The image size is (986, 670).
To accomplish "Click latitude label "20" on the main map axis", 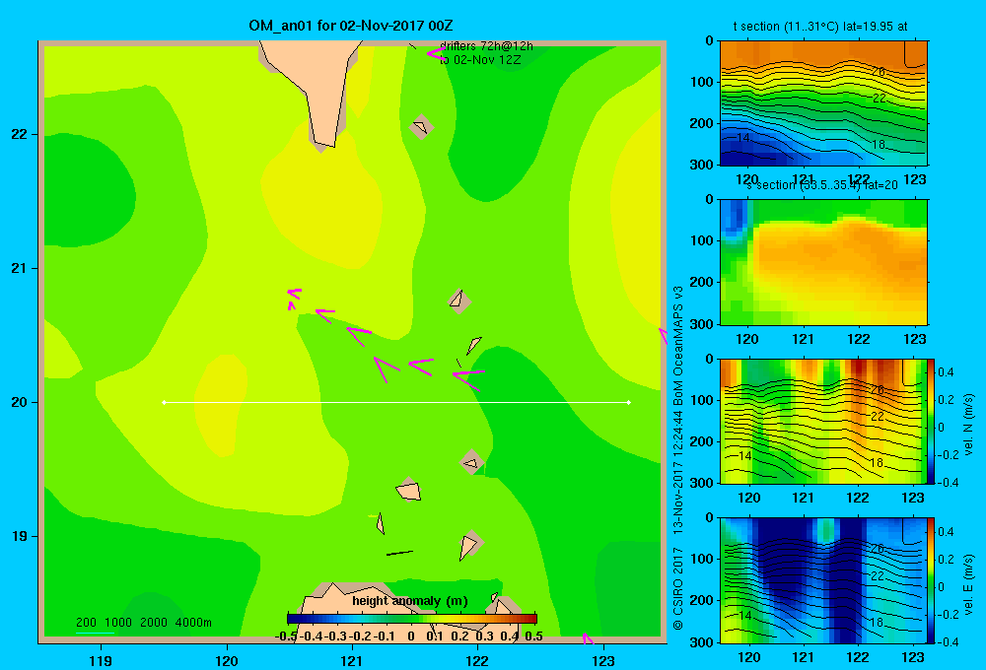I will tap(20, 402).
